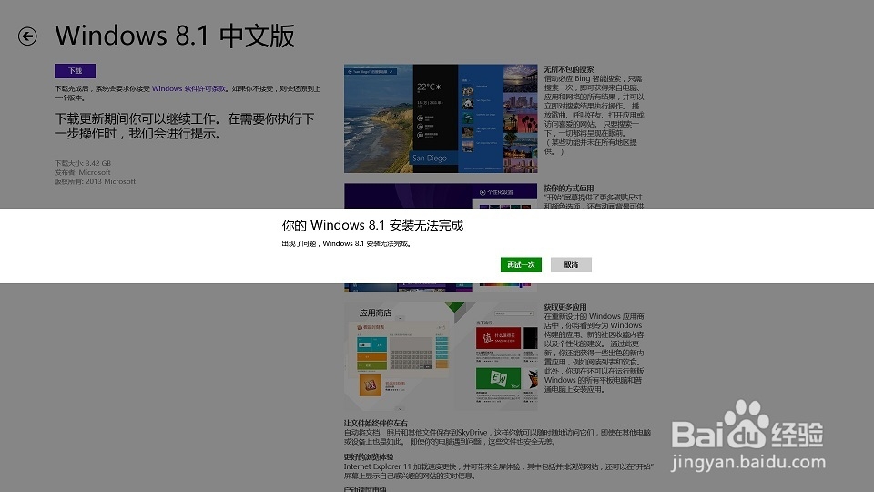Click the 取消 cancel button
This screenshot has height=492, width=874.
[x=571, y=264]
